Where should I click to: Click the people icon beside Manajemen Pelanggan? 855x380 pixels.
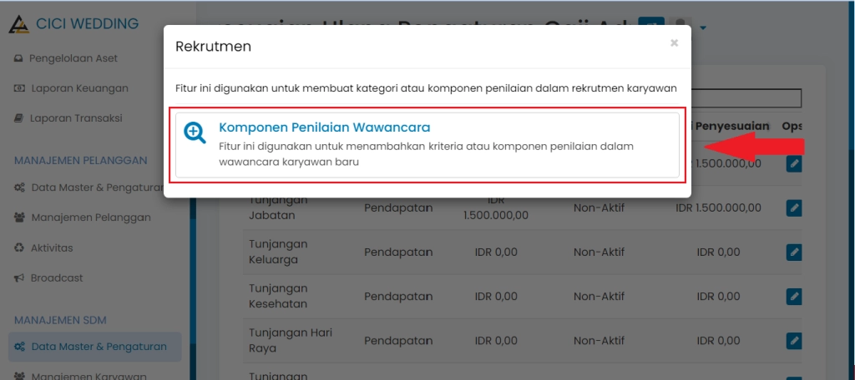[x=20, y=217]
